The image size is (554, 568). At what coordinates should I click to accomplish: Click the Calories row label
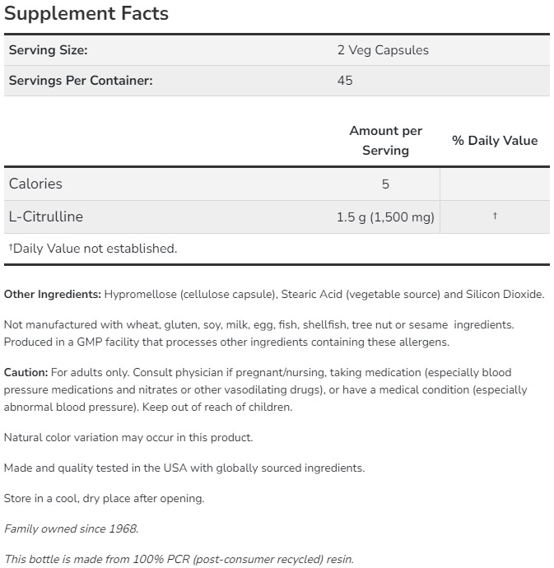click(35, 184)
